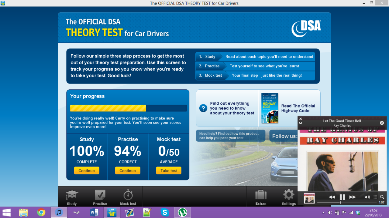Open Mock test from the bottom navigation bar
389x218 pixels.
point(128,197)
